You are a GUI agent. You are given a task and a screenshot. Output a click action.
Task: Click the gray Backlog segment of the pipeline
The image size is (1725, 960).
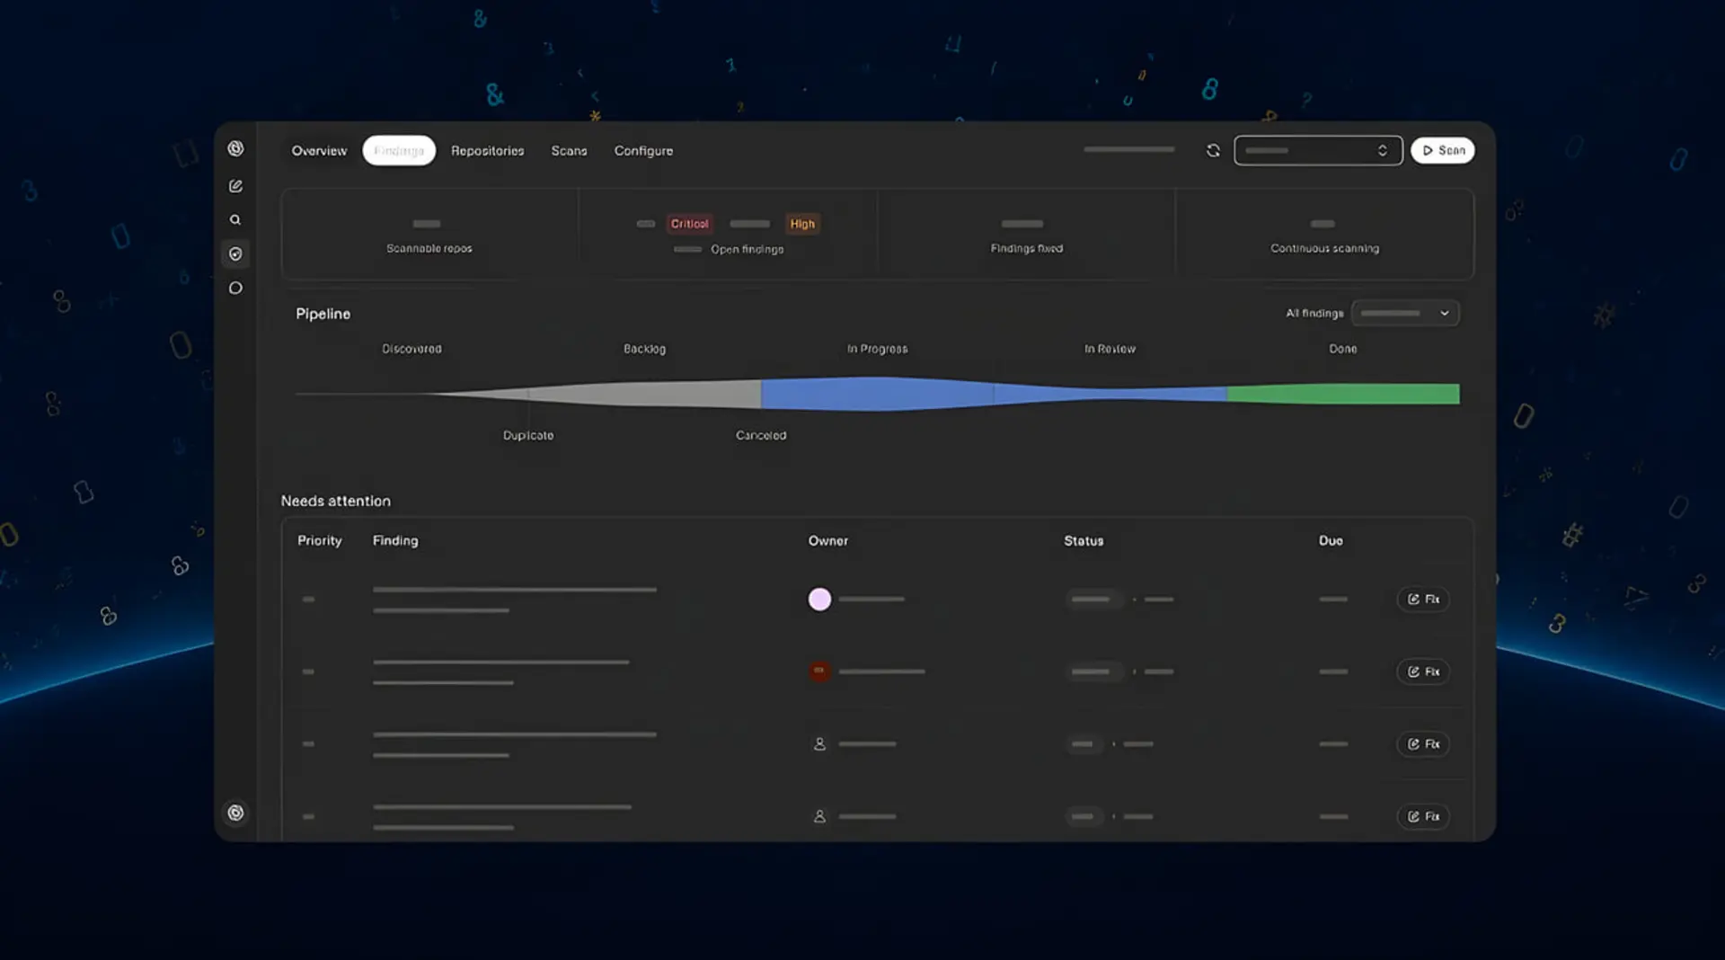645,394
